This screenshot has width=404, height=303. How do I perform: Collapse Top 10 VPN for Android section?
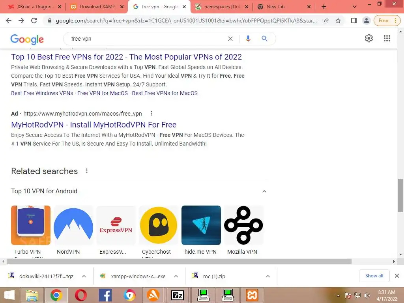tap(264, 191)
